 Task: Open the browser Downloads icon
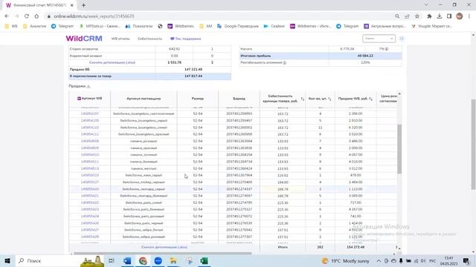[440, 16]
